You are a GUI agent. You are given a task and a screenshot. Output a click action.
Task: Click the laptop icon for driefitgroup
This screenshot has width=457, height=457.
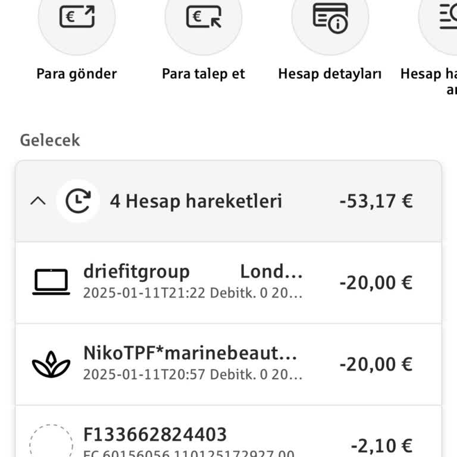[51, 282]
